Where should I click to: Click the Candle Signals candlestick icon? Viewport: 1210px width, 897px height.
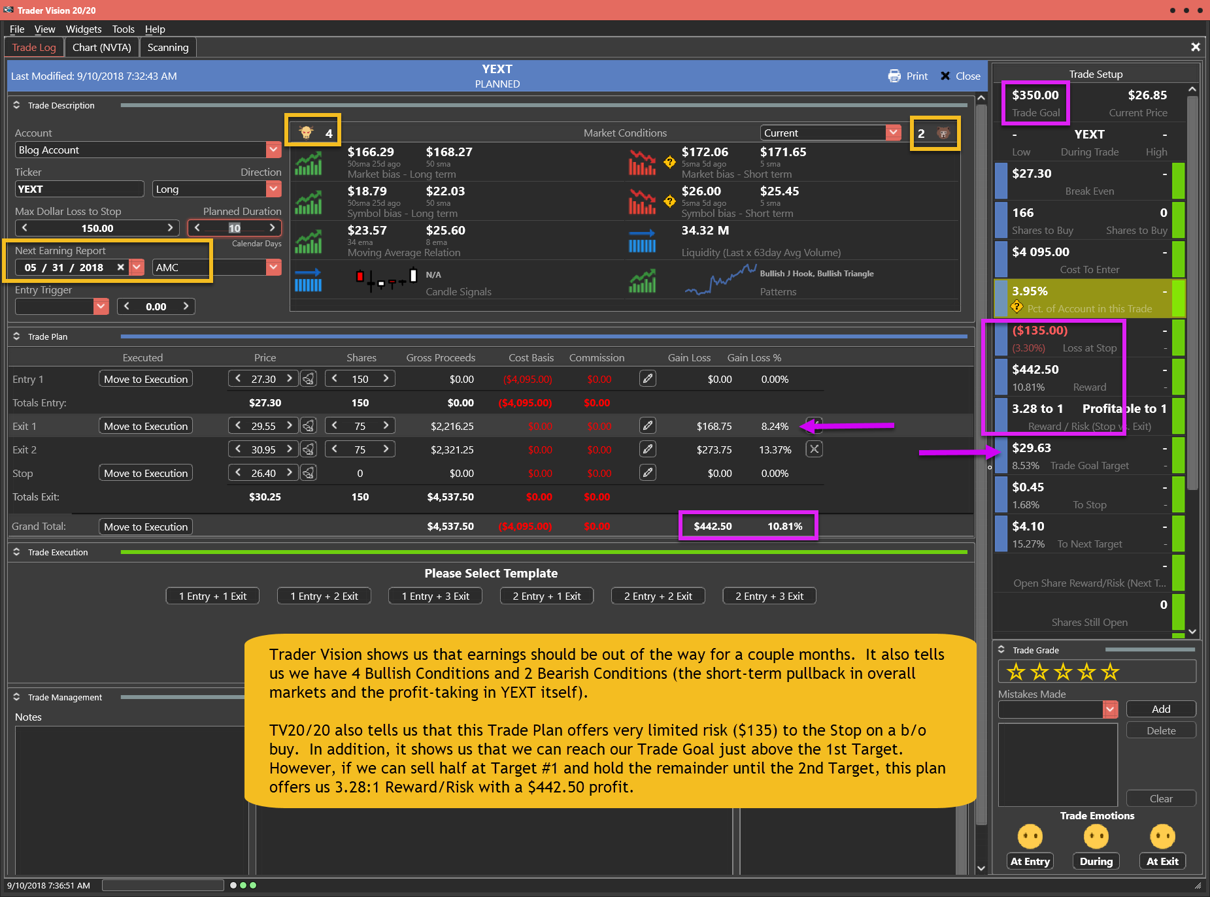tap(386, 280)
